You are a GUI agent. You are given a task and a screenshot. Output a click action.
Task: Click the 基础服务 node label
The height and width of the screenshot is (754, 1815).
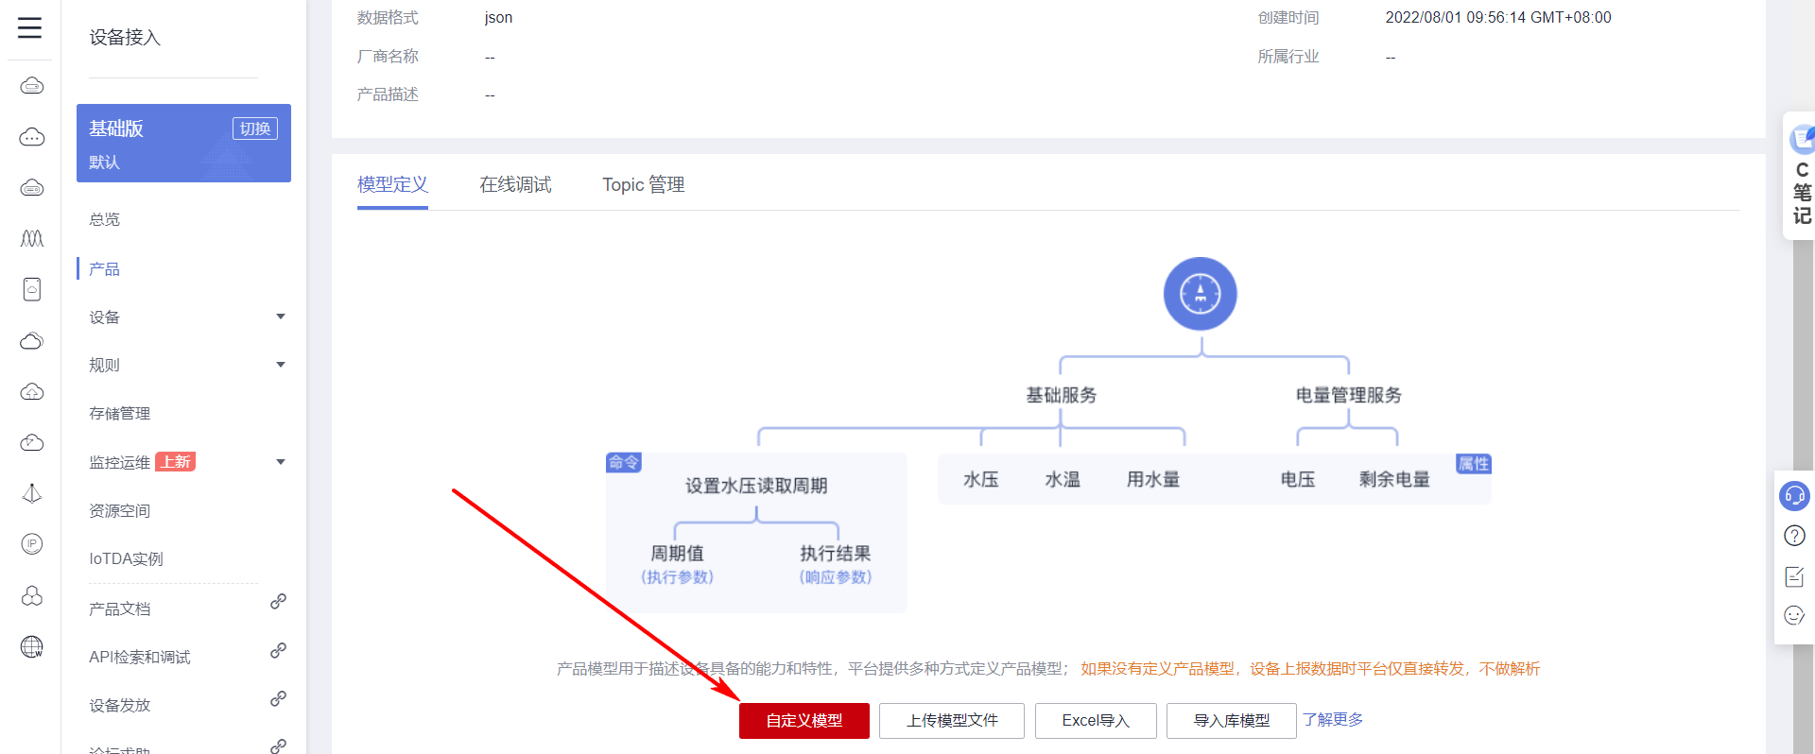click(x=1062, y=395)
